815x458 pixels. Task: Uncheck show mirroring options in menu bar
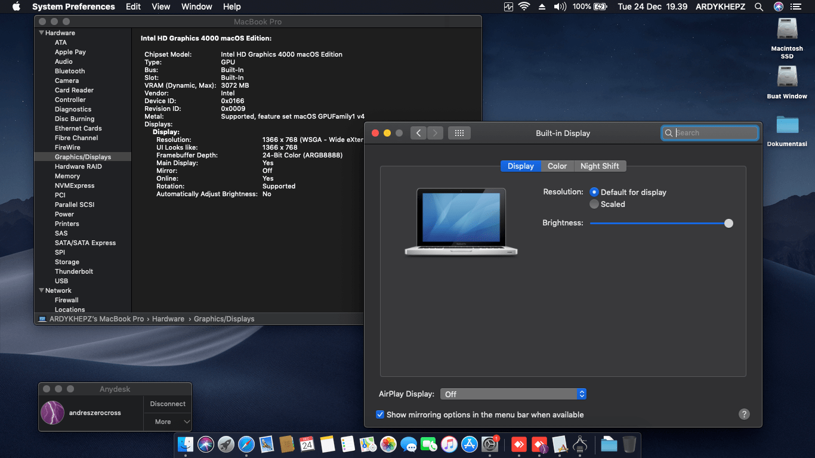[x=380, y=414]
